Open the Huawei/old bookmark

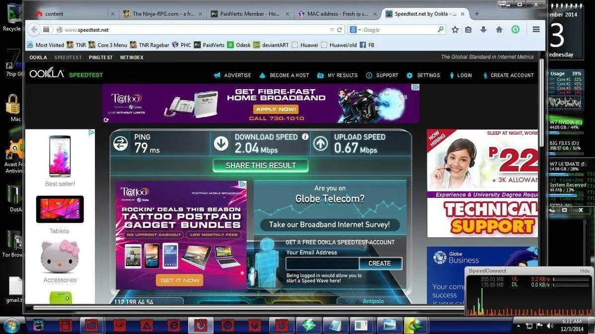tap(339, 45)
